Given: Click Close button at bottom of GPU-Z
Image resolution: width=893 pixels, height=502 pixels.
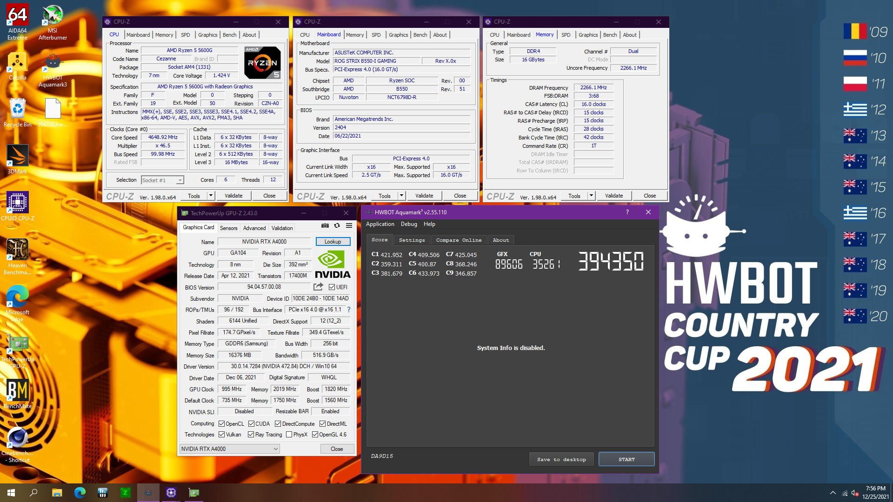Looking at the screenshot, I should 337,449.
